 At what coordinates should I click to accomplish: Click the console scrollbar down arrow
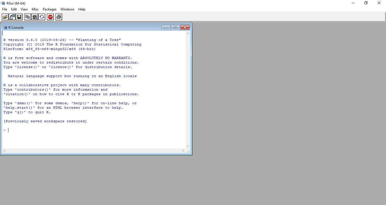tap(188, 146)
